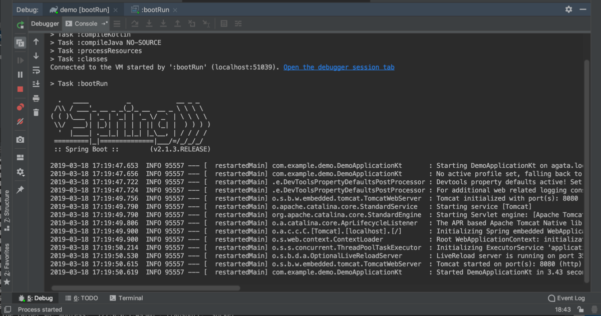Hide the Debug tool window

click(x=583, y=10)
